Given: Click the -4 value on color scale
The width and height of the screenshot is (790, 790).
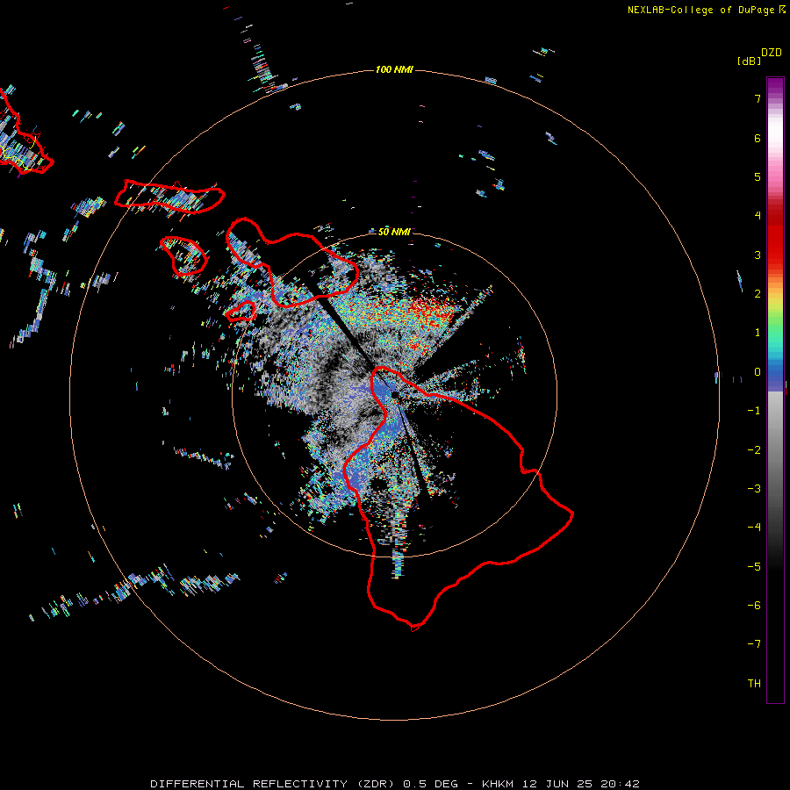Looking at the screenshot, I should point(754,527).
